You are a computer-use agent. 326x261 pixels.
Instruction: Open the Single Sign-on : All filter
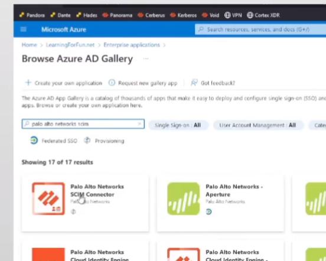tap(178, 125)
